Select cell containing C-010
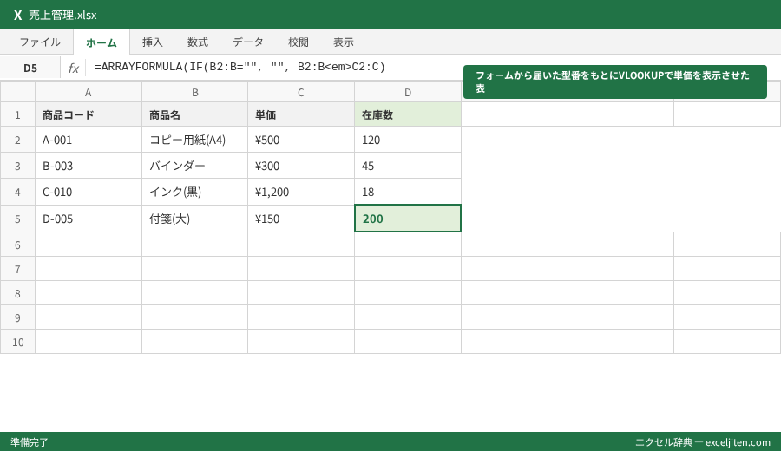Image resolution: width=781 pixels, height=451 pixels. [x=89, y=193]
